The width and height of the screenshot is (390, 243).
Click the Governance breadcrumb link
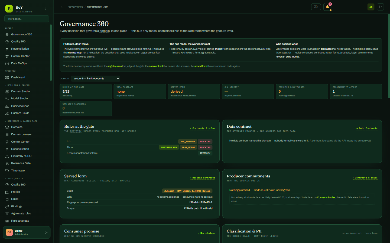76,7
